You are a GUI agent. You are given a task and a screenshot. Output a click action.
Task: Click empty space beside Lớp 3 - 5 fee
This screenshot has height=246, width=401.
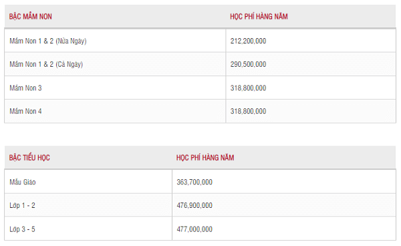coord(304,229)
